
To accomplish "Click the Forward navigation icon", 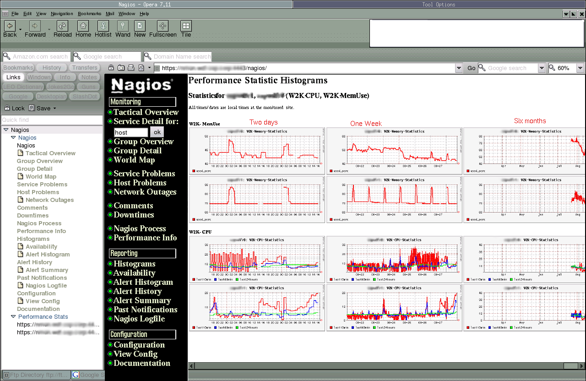I will (35, 26).
